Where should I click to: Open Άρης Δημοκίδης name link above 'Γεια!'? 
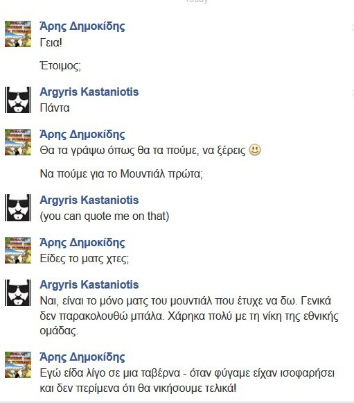pos(82,26)
